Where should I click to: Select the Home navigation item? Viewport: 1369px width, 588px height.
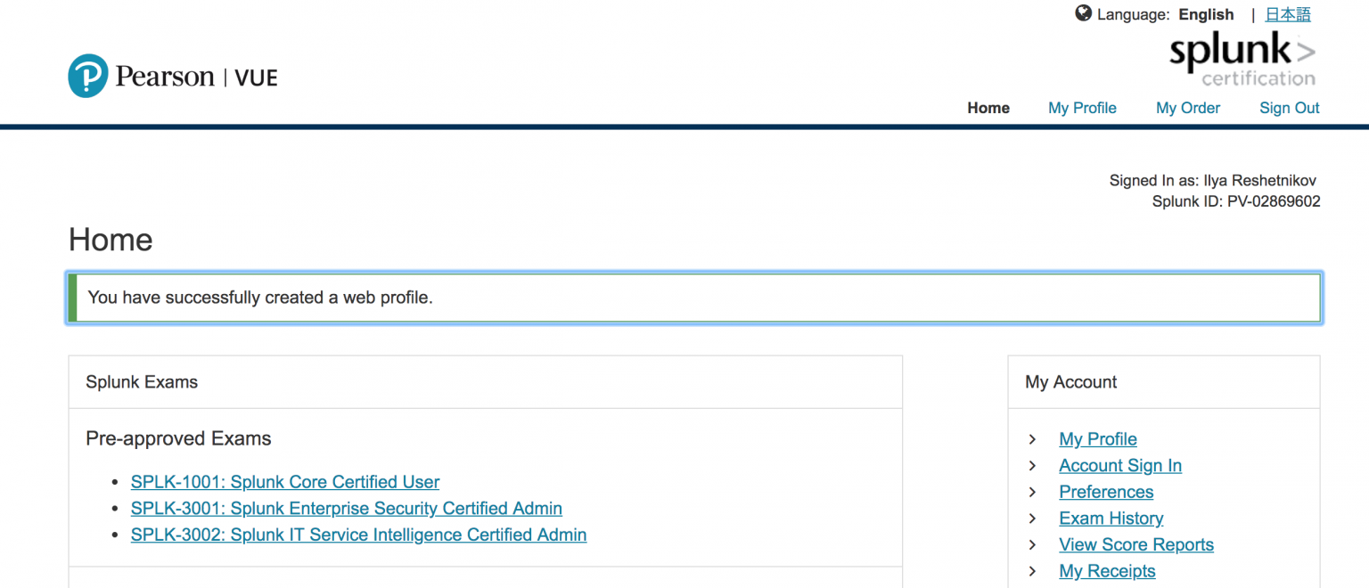click(988, 108)
